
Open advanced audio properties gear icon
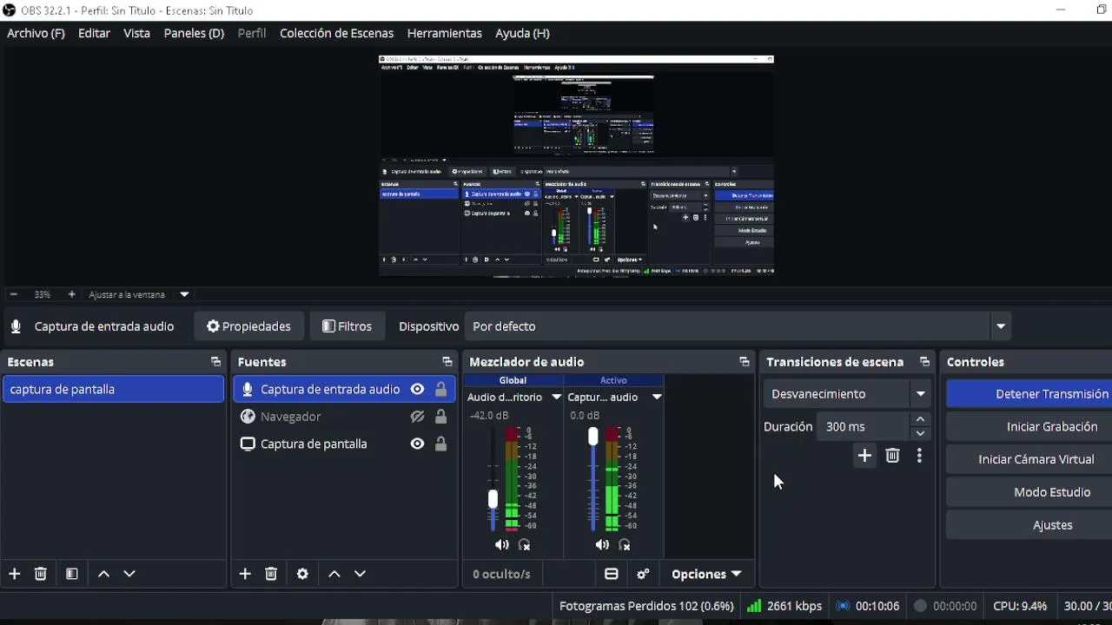click(643, 574)
